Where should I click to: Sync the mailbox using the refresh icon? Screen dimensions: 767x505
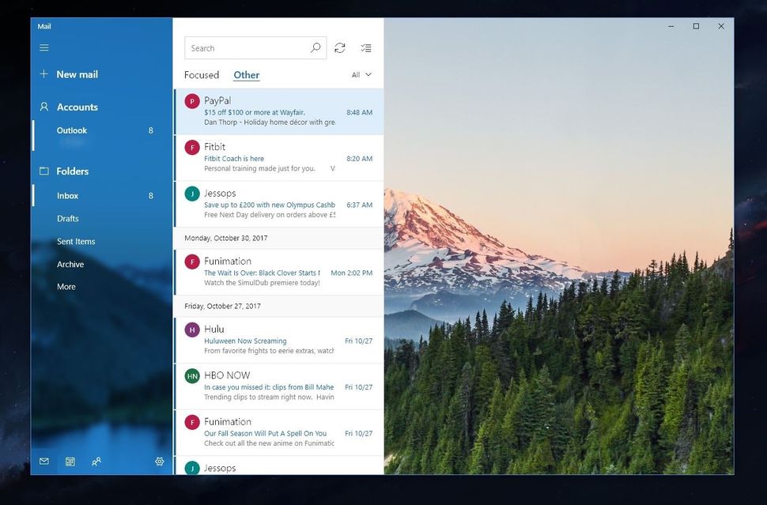coord(340,47)
